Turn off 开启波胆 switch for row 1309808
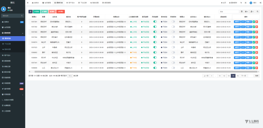 click(155, 68)
